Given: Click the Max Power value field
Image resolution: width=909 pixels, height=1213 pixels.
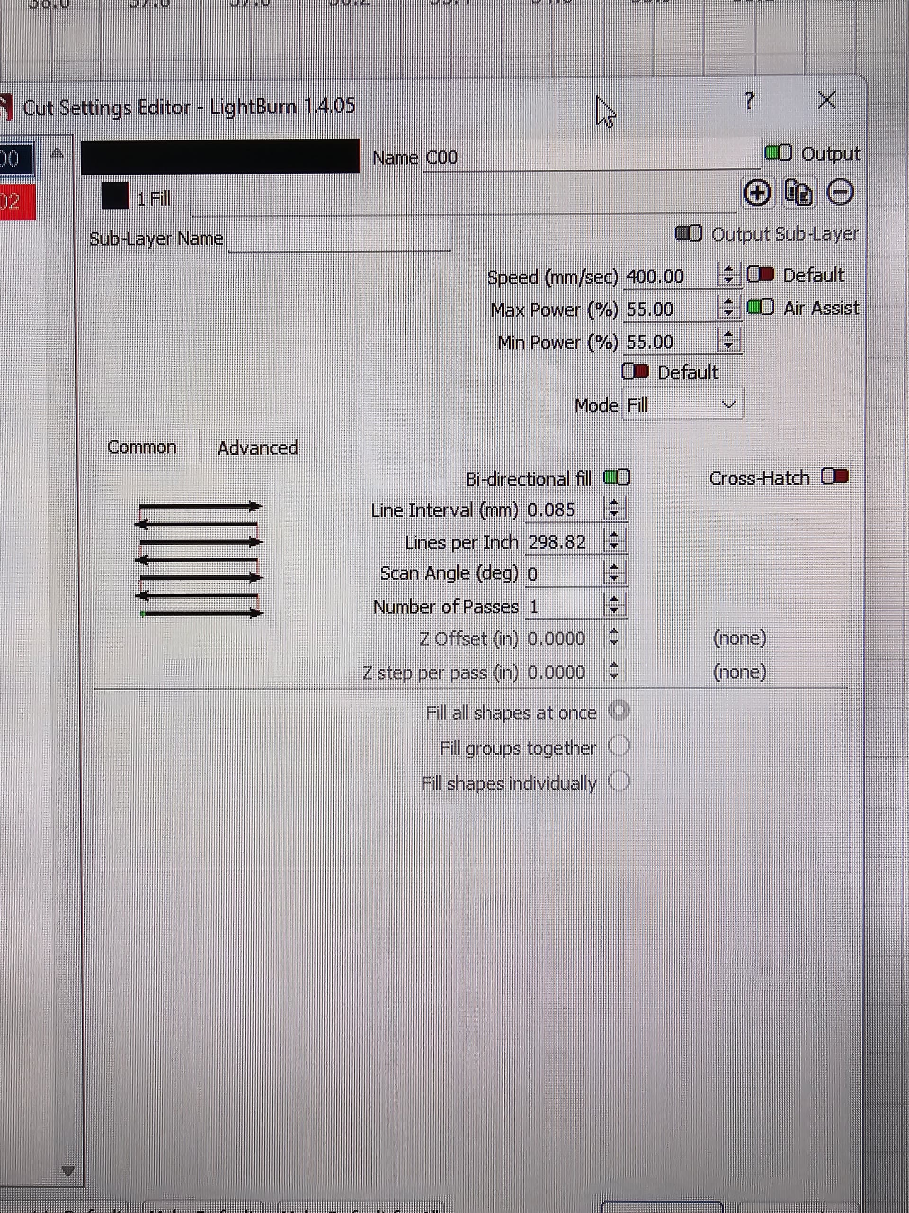Looking at the screenshot, I should [x=669, y=309].
